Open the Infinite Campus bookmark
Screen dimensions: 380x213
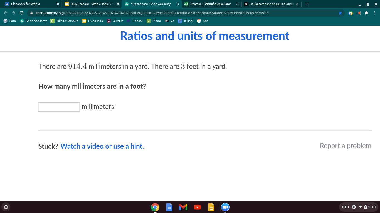tap(64, 21)
